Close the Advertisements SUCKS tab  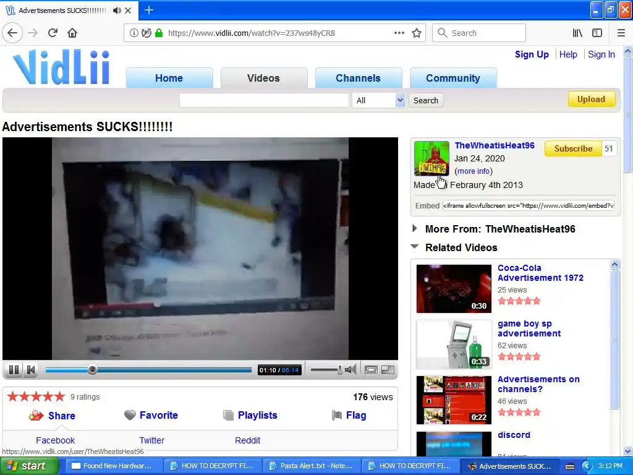click(x=128, y=11)
